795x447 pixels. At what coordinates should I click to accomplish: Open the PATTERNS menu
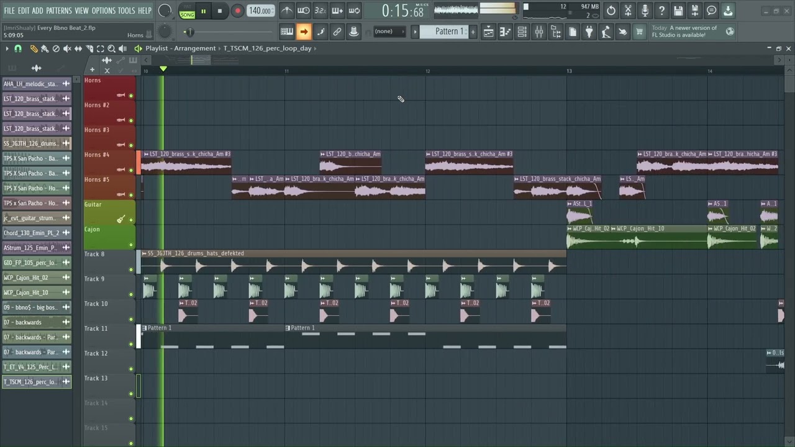click(59, 11)
